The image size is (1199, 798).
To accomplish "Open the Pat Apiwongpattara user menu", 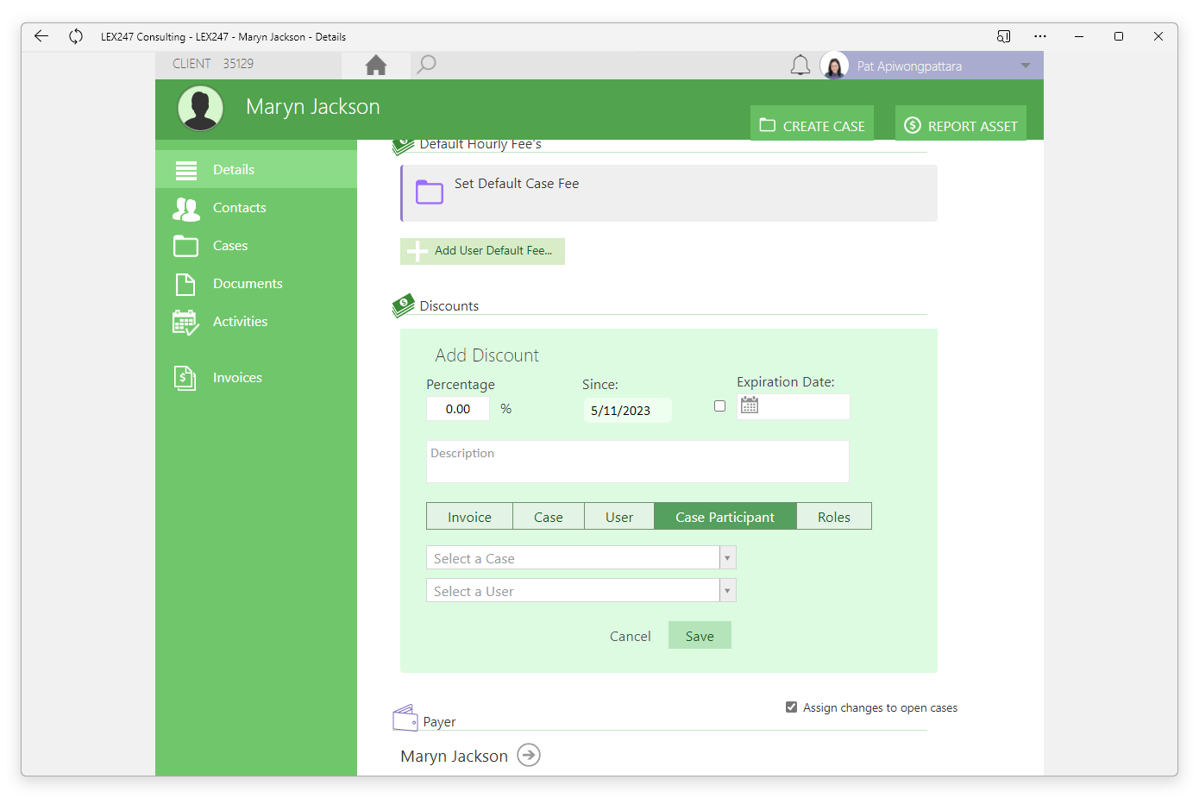I will pyautogui.click(x=932, y=66).
